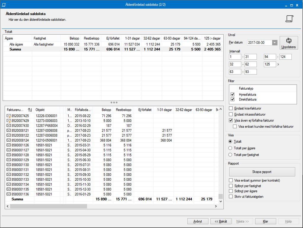Click the envelope icon for invoice 8520008121
Viewport: 303px width, 228px height.
tap(9, 130)
